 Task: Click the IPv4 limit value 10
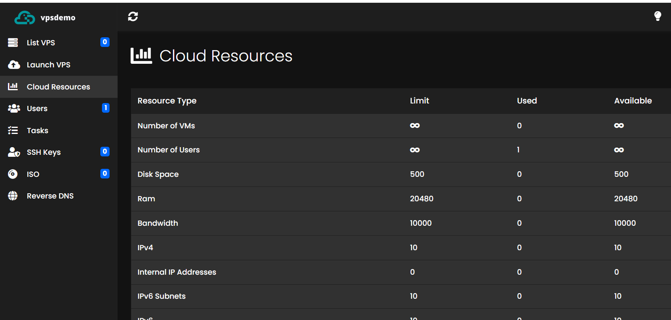[x=413, y=247]
